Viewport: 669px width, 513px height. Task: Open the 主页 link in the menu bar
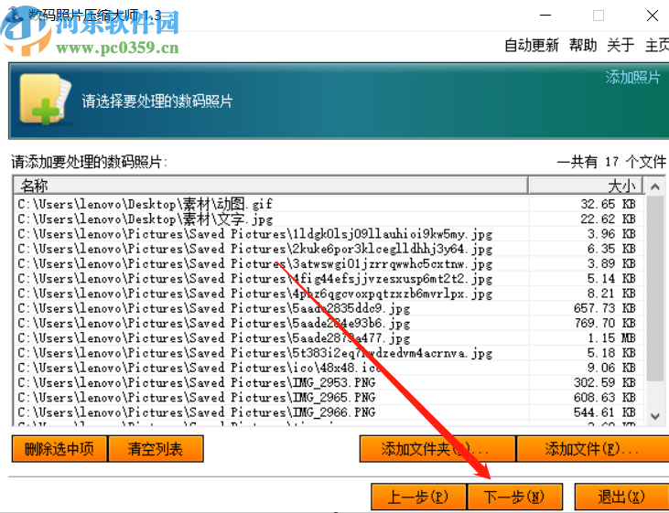(657, 45)
